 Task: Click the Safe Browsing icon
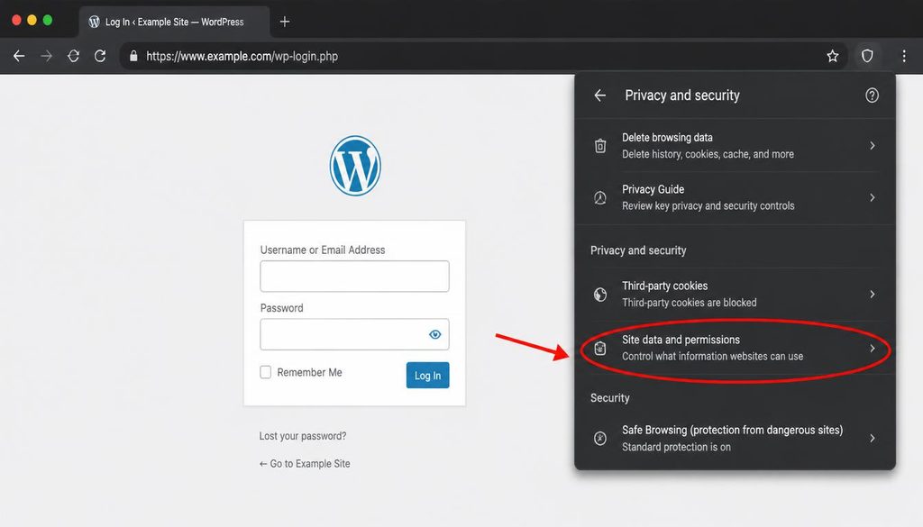[599, 438]
